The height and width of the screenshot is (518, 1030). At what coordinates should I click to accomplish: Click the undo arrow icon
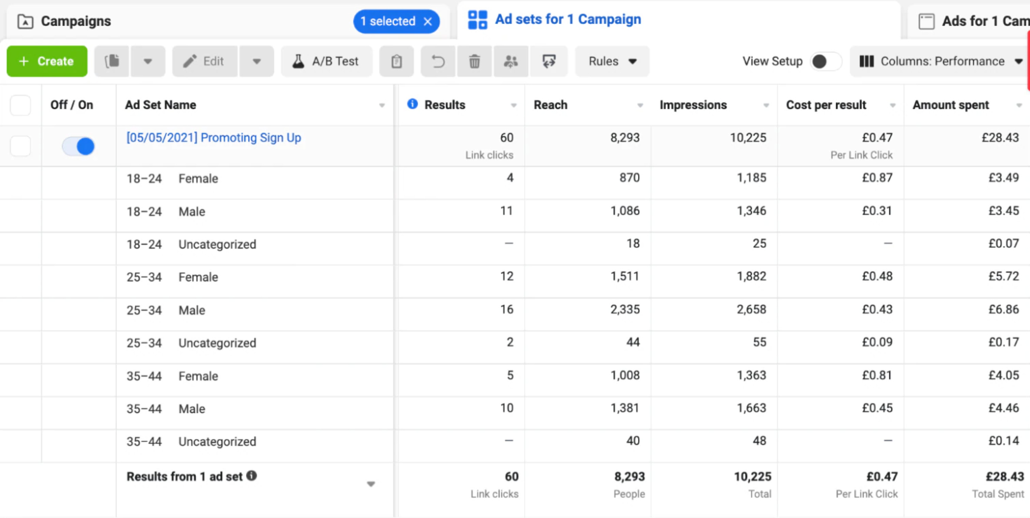438,61
